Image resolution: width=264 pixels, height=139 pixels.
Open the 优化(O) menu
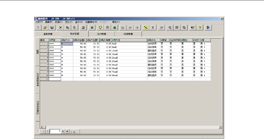coord(69,22)
